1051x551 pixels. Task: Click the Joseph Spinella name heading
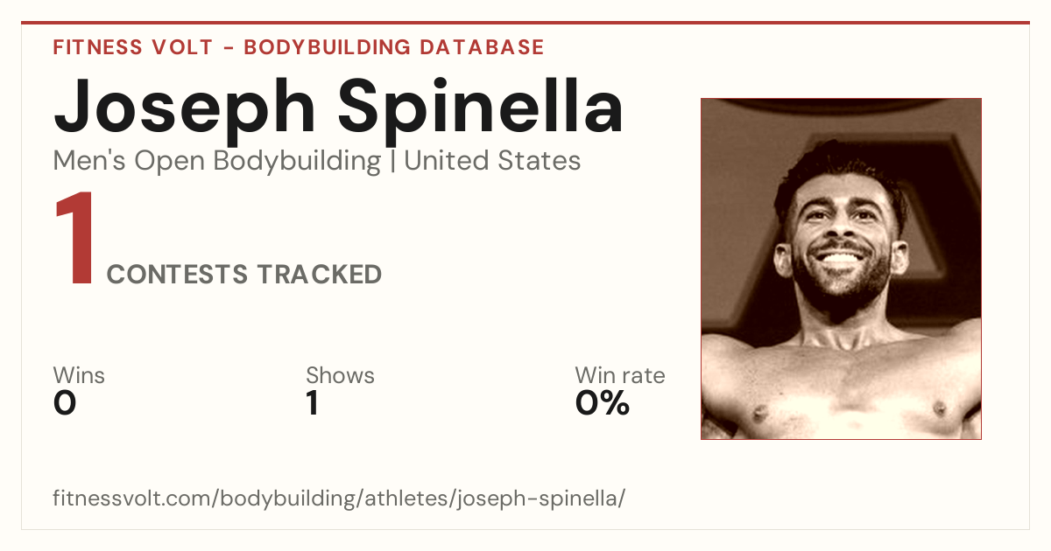click(339, 109)
